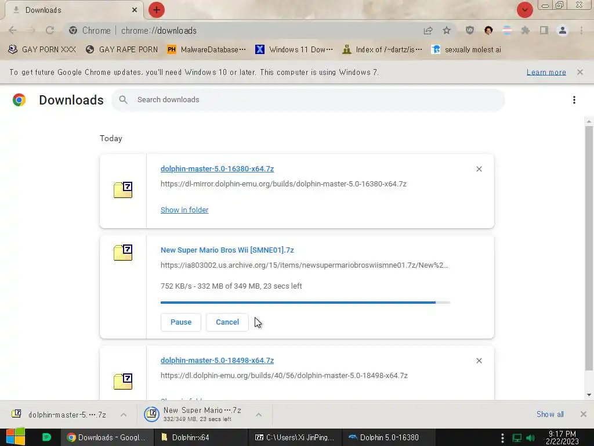
Task: Click the red tab search dropdown button
Action: point(525,10)
